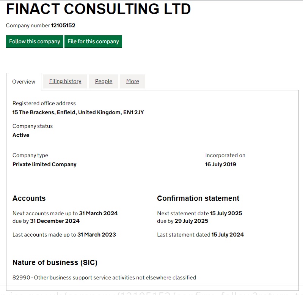303x295 pixels.
Task: Open the More tab
Action: point(132,81)
